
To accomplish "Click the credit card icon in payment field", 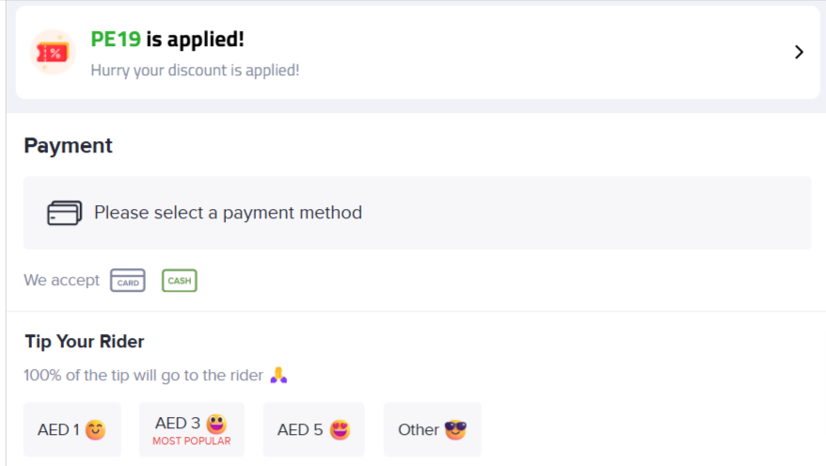I will [65, 214].
